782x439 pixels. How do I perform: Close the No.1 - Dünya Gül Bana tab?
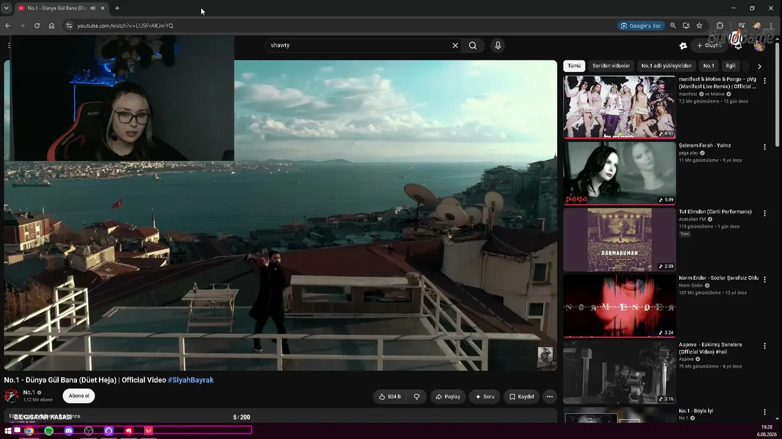[103, 8]
